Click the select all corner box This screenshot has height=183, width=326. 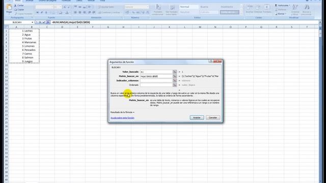[x=6, y=27]
